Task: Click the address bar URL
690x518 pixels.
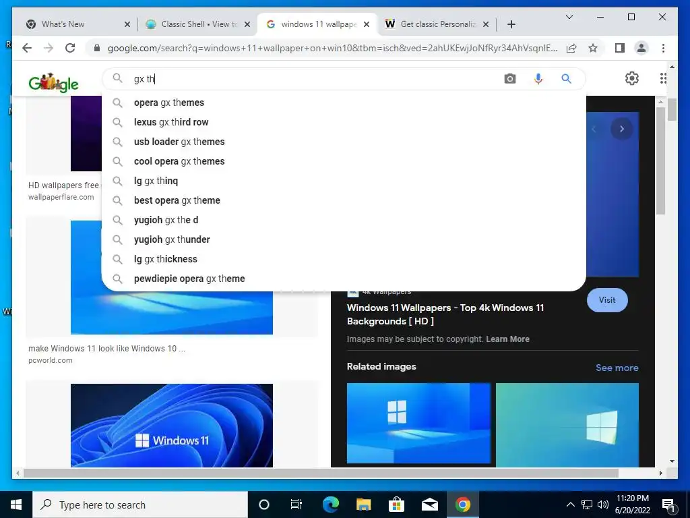Action: (x=332, y=48)
